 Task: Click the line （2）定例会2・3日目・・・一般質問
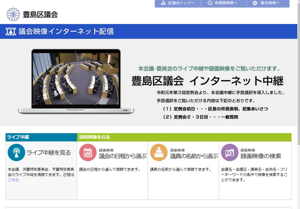click(x=200, y=117)
